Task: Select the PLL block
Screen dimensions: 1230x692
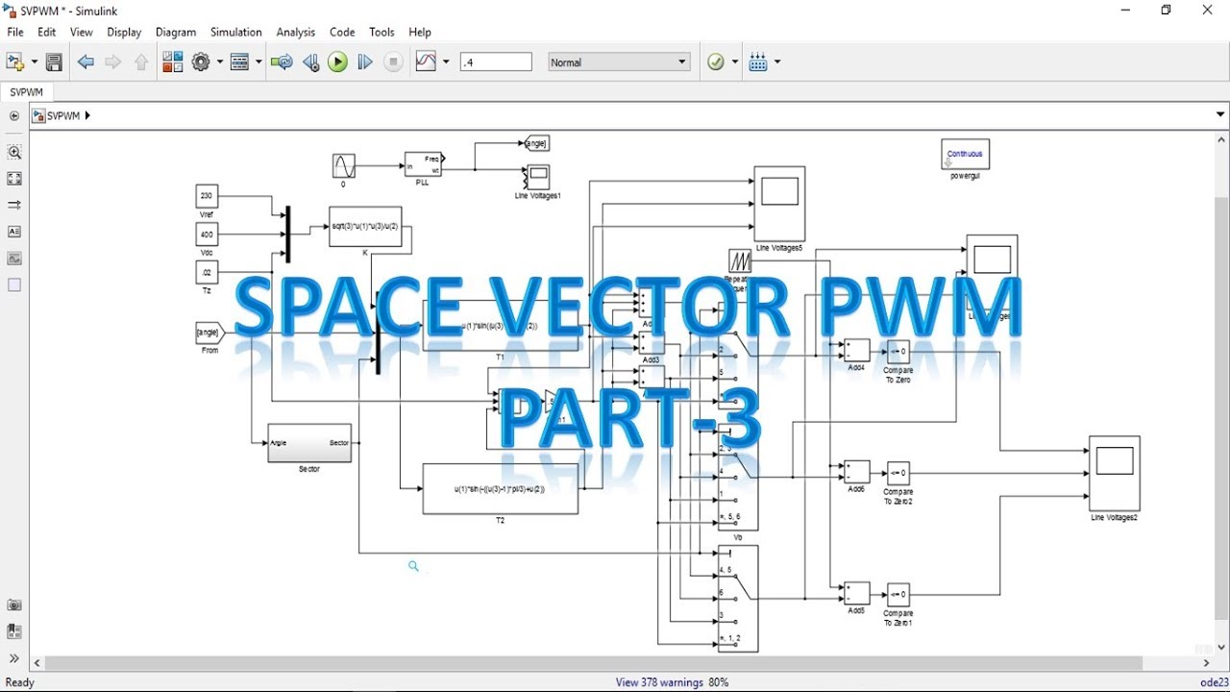Action: point(423,164)
